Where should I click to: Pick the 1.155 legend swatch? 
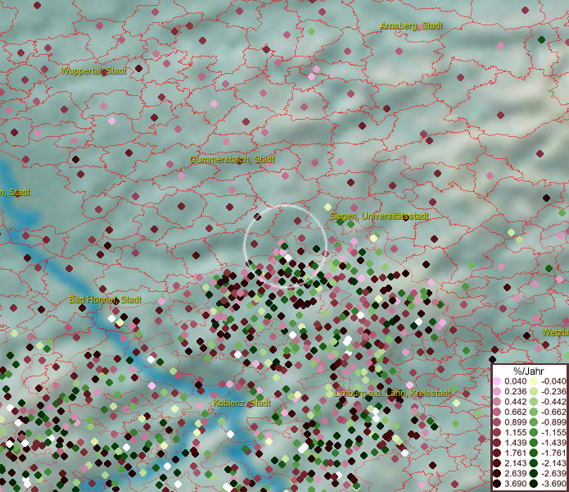(497, 432)
